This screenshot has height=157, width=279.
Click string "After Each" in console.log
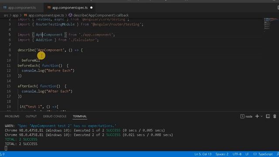click(58, 91)
